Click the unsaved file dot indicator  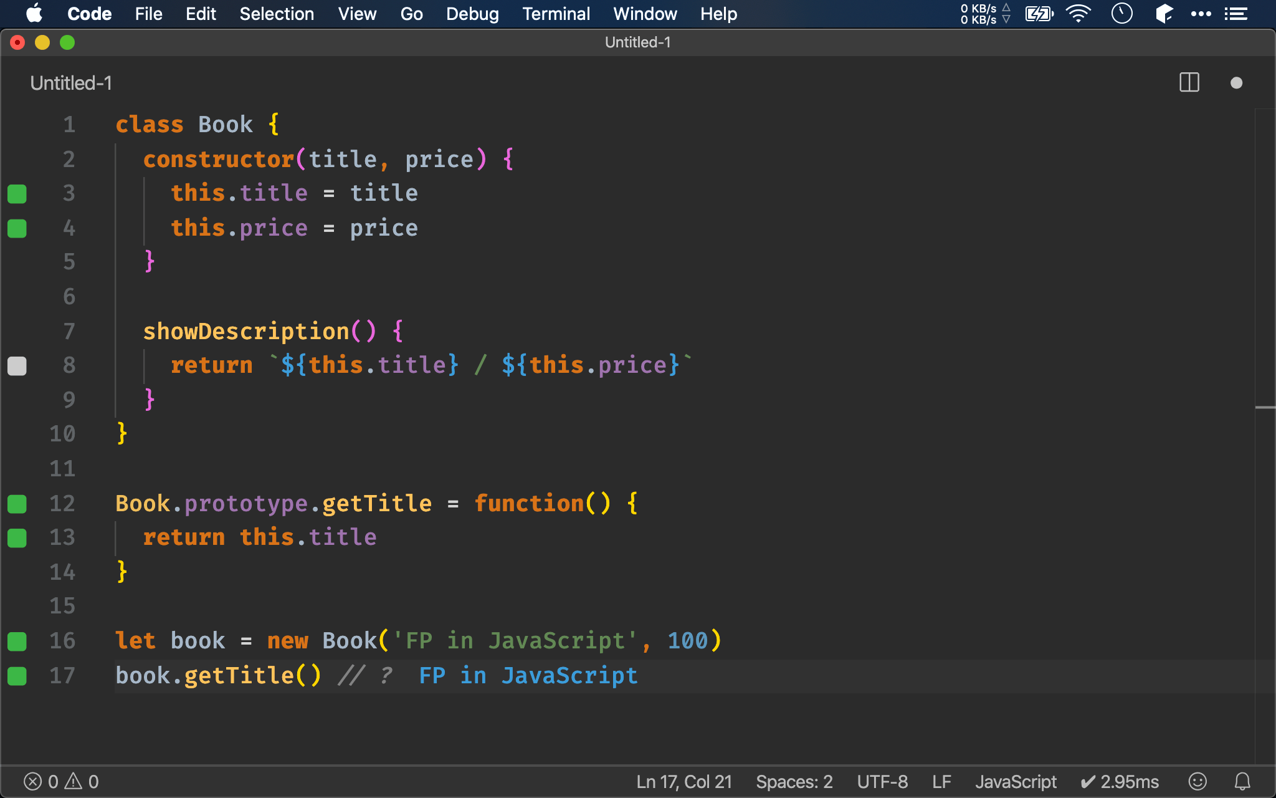pos(1237,83)
